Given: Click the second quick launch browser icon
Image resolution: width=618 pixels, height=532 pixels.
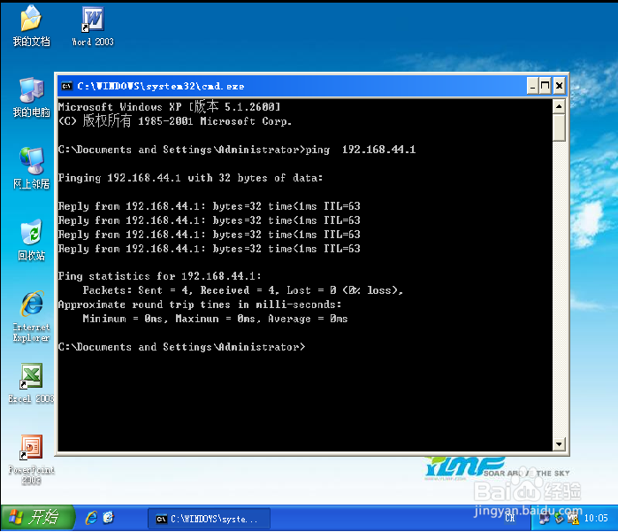Looking at the screenshot, I should 108,518.
